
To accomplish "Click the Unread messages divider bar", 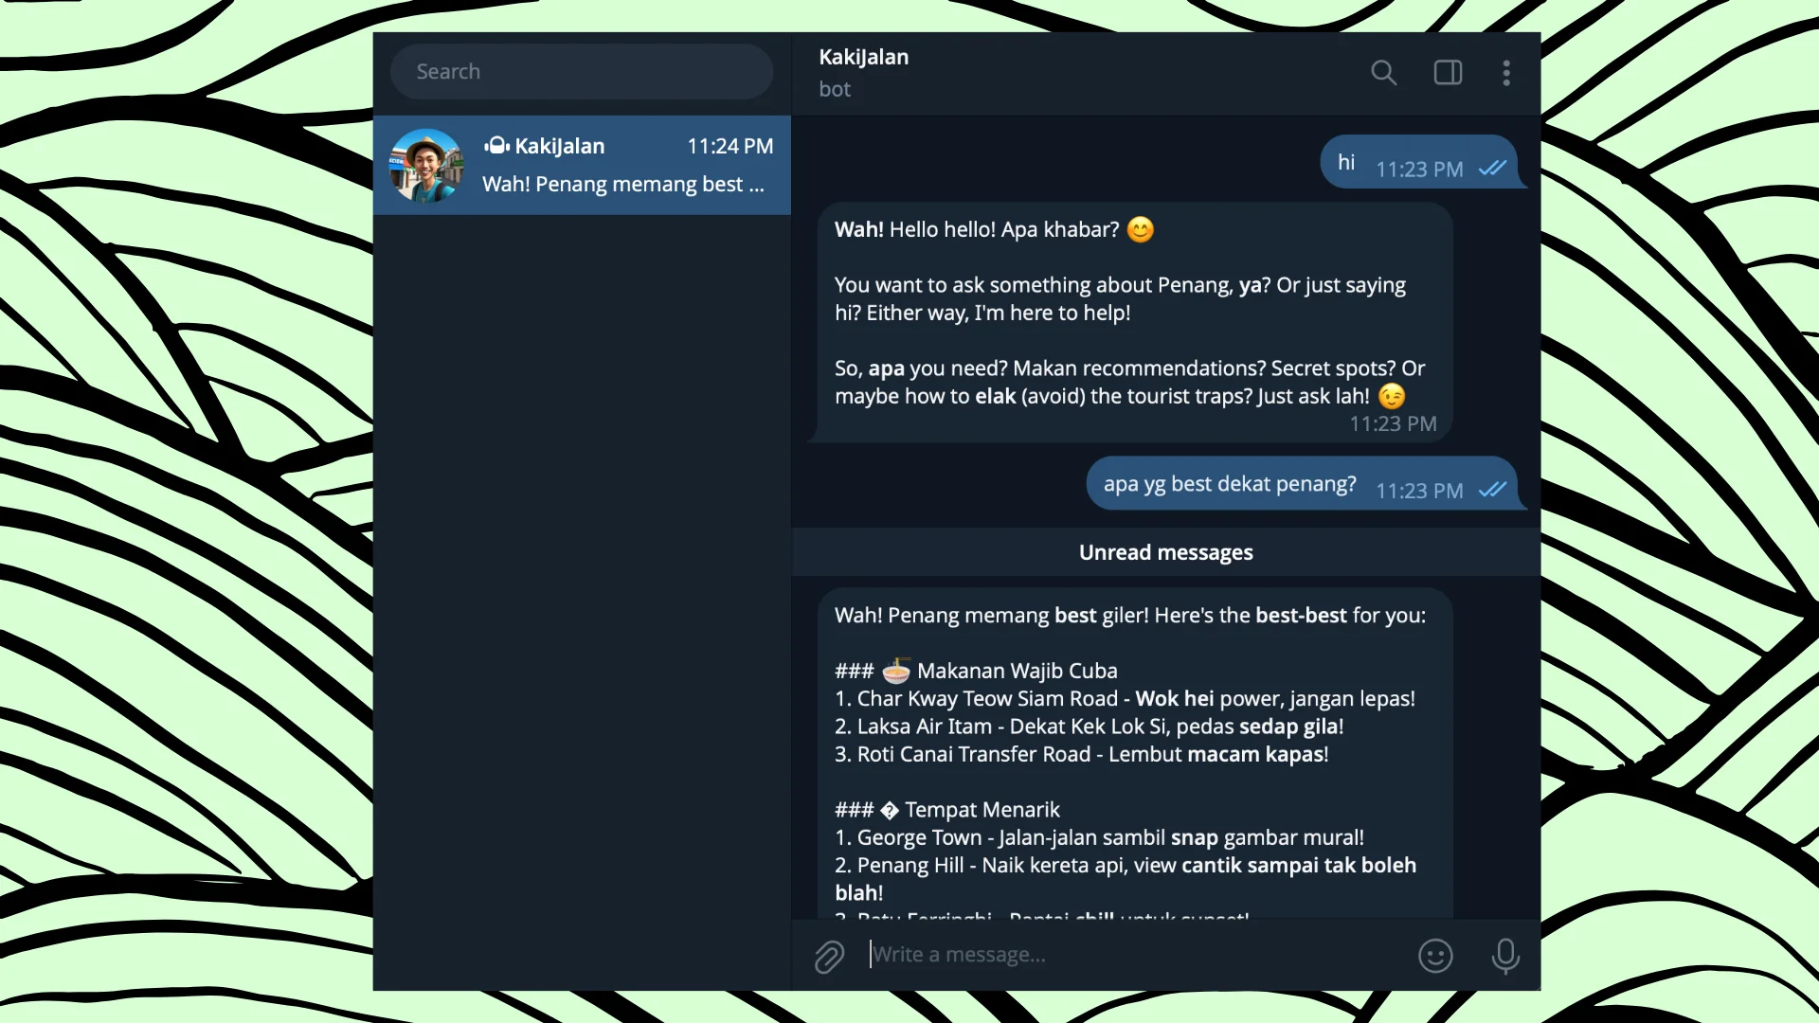I will [x=1165, y=552].
